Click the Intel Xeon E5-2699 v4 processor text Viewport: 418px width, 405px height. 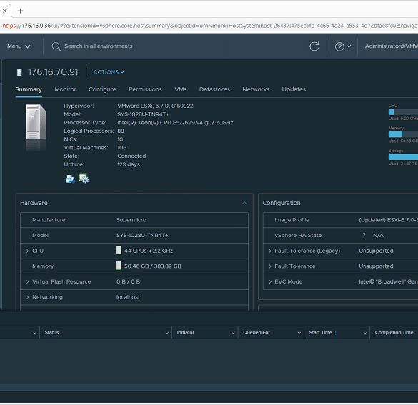[175, 123]
